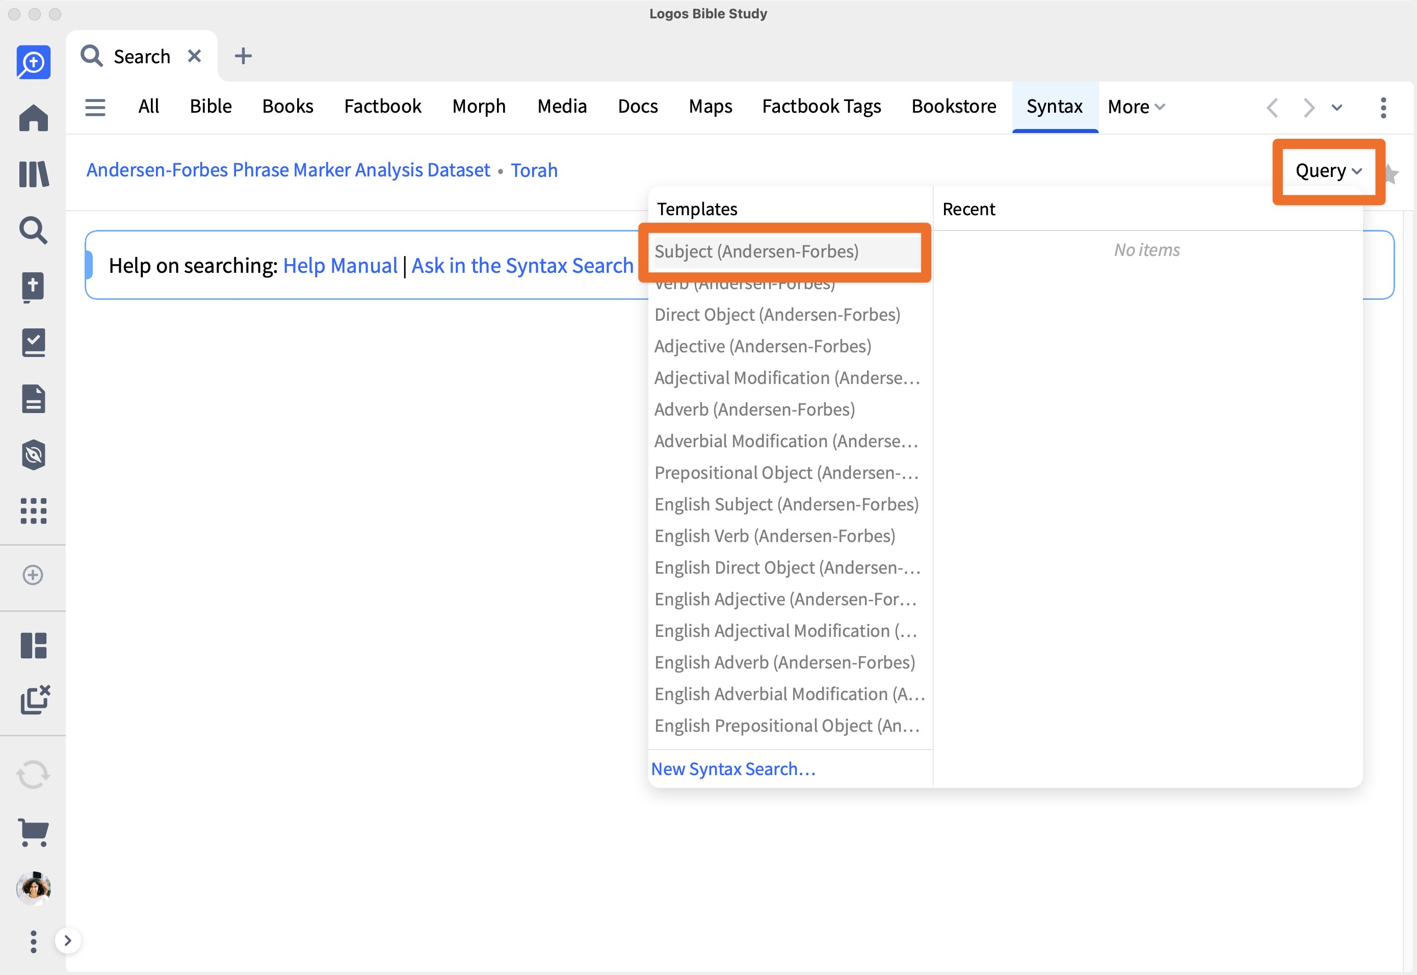The height and width of the screenshot is (975, 1417).
Task: Switch to the Bookstore tab
Action: pos(954,106)
